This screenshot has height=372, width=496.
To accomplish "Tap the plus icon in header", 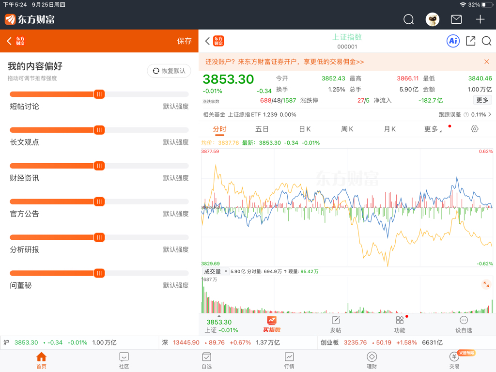I will point(480,19).
